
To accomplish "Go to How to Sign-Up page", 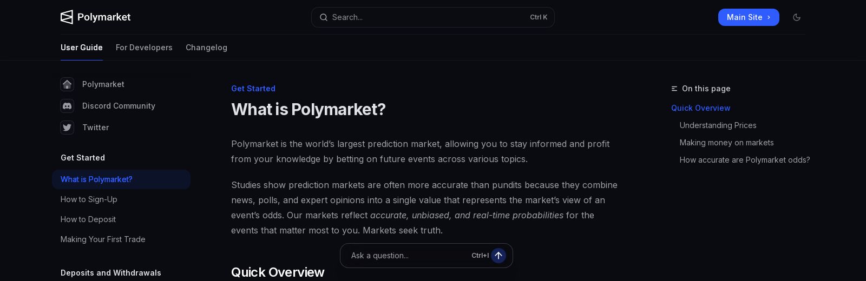I will coord(89,199).
